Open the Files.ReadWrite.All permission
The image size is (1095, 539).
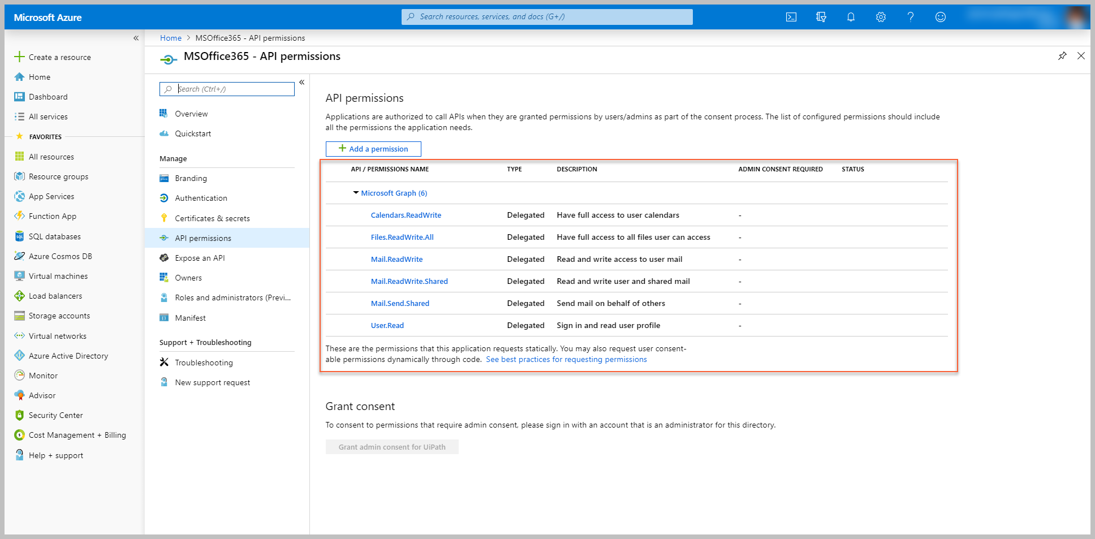pyautogui.click(x=402, y=237)
